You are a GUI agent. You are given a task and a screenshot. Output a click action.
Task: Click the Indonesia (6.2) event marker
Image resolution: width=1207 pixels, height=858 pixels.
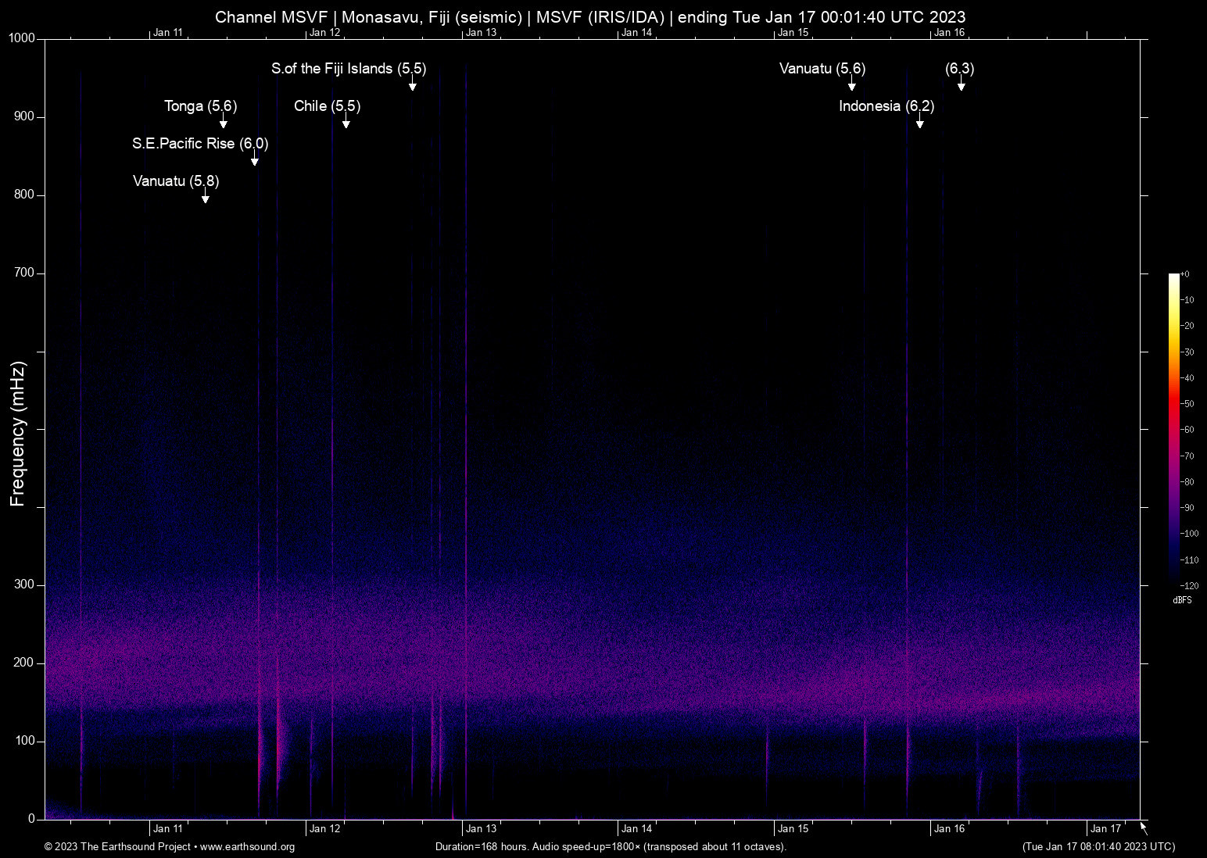[x=886, y=106]
